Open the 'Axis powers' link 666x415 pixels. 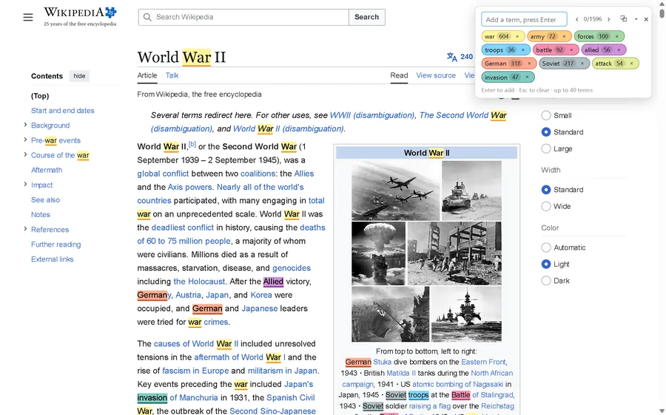coord(189,187)
